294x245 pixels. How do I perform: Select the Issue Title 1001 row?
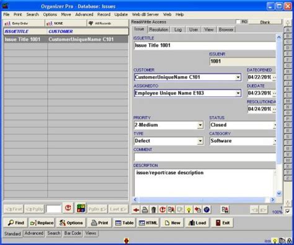point(66,39)
